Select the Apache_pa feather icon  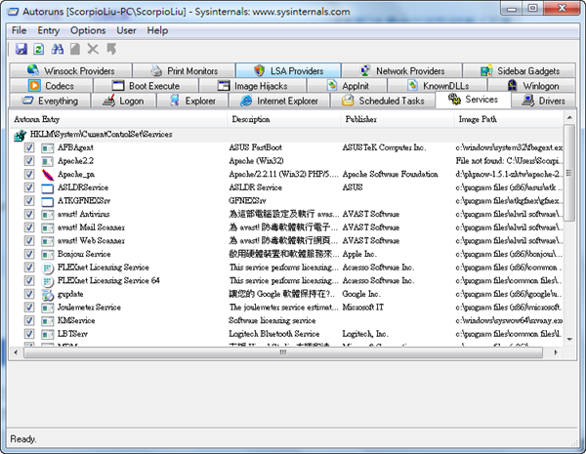(x=48, y=174)
